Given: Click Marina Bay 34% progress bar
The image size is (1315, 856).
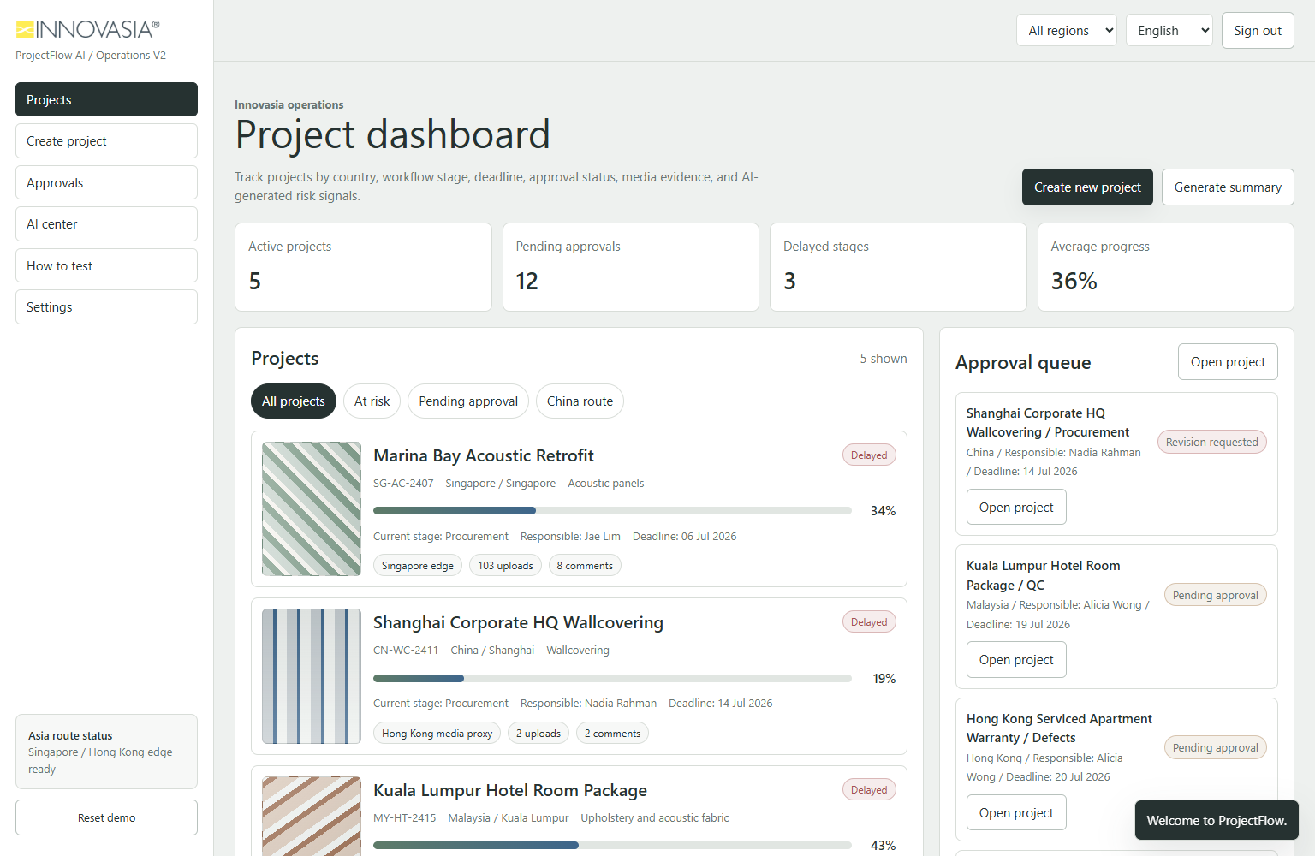Looking at the screenshot, I should click(612, 510).
